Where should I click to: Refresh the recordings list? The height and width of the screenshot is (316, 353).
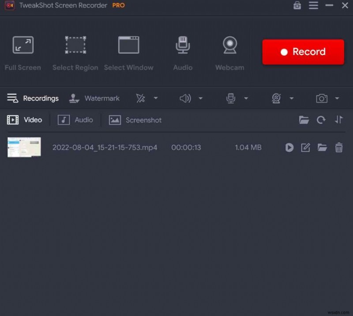321,120
